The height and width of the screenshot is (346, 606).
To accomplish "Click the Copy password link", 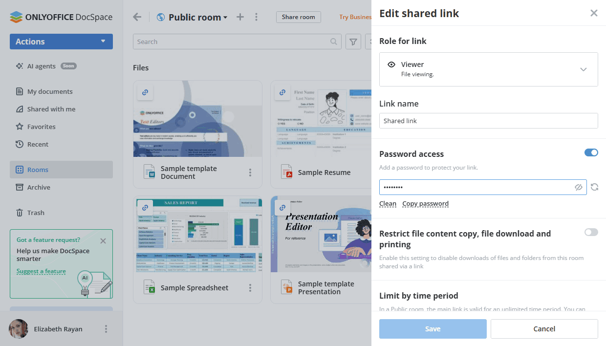I will coord(425,204).
